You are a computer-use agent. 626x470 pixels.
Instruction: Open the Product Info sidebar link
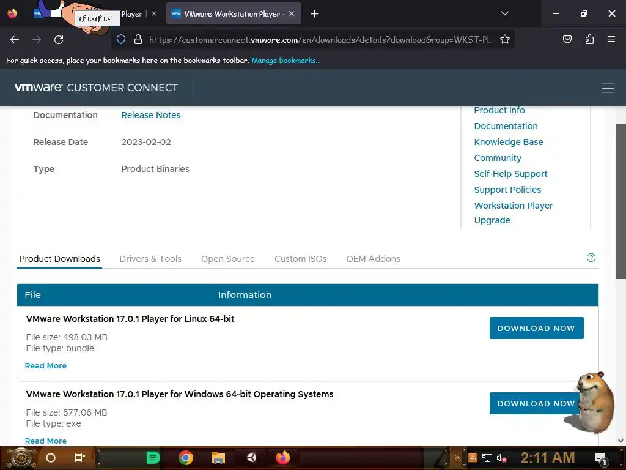pos(499,110)
